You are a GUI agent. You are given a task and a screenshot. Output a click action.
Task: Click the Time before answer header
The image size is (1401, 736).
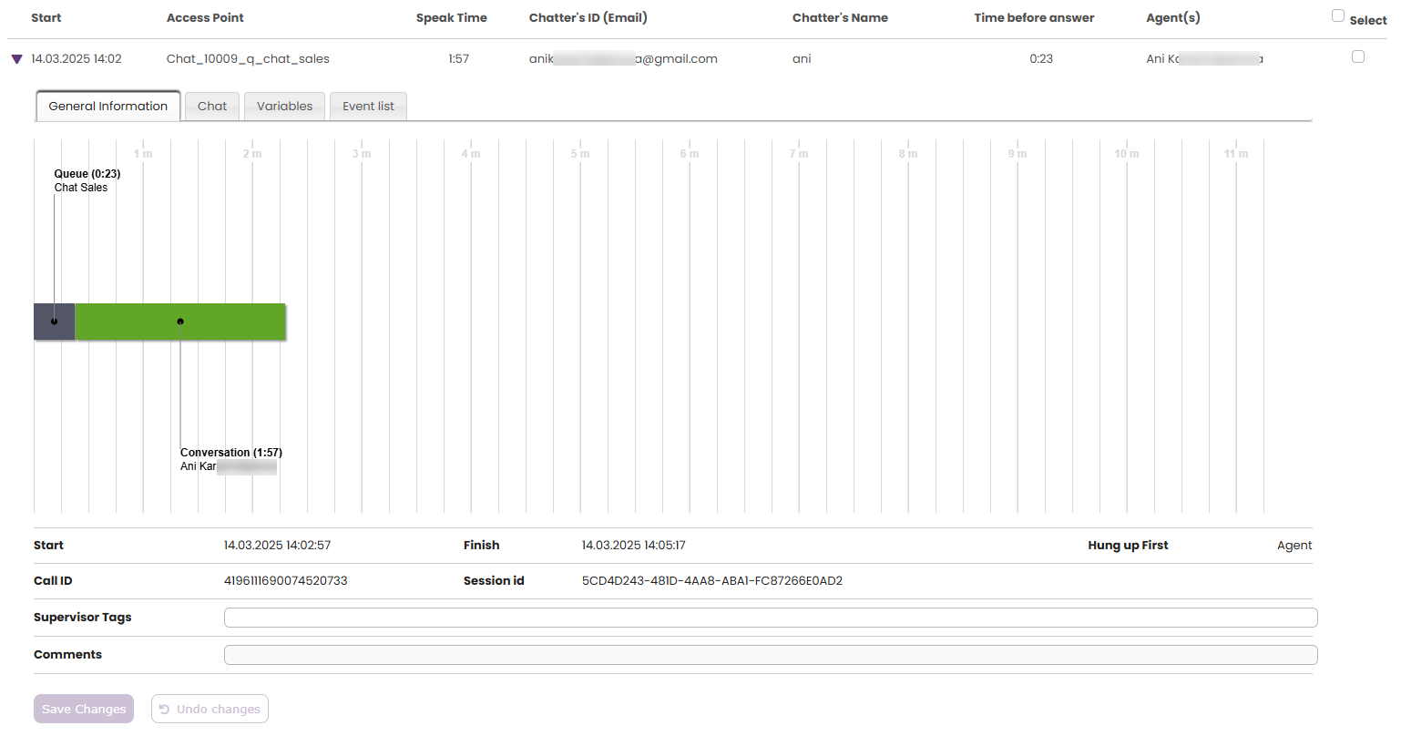point(1034,18)
